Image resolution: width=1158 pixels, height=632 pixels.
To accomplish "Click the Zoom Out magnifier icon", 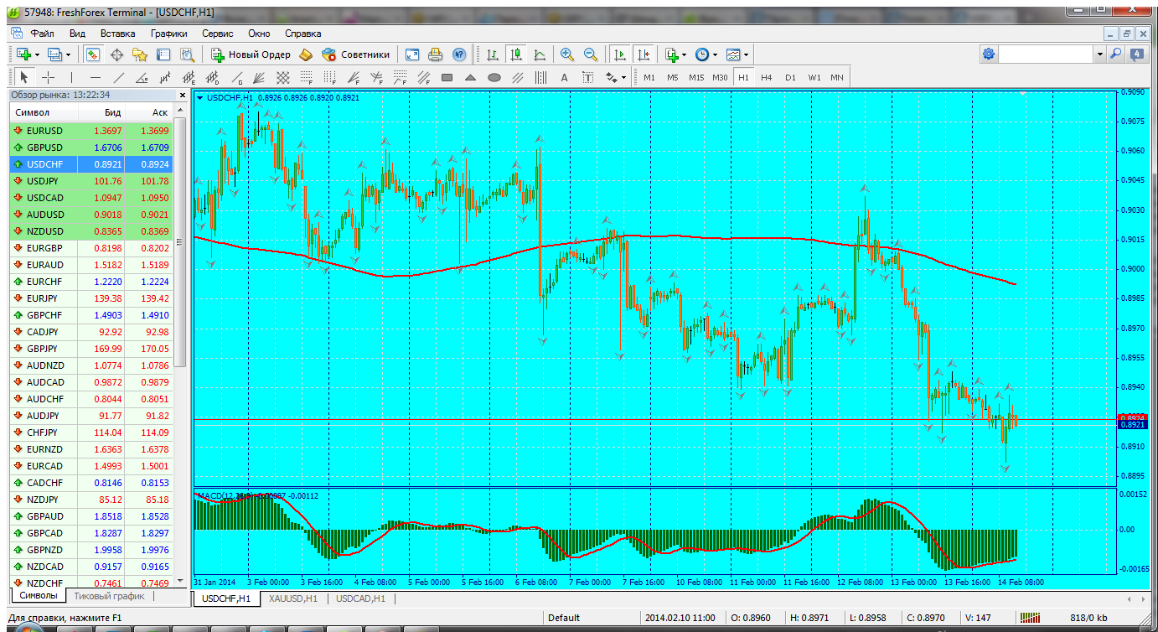I will [x=591, y=54].
